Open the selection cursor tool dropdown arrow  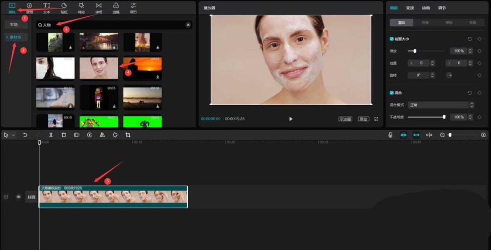coord(14,135)
